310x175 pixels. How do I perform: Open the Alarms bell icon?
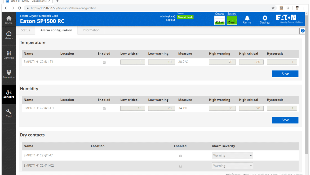[x=247, y=20]
